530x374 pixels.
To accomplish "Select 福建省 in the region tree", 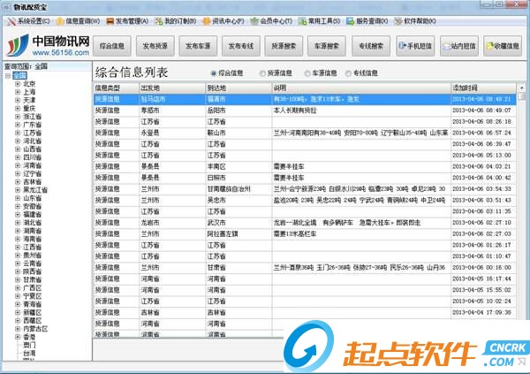I will pyautogui.click(x=32, y=215).
